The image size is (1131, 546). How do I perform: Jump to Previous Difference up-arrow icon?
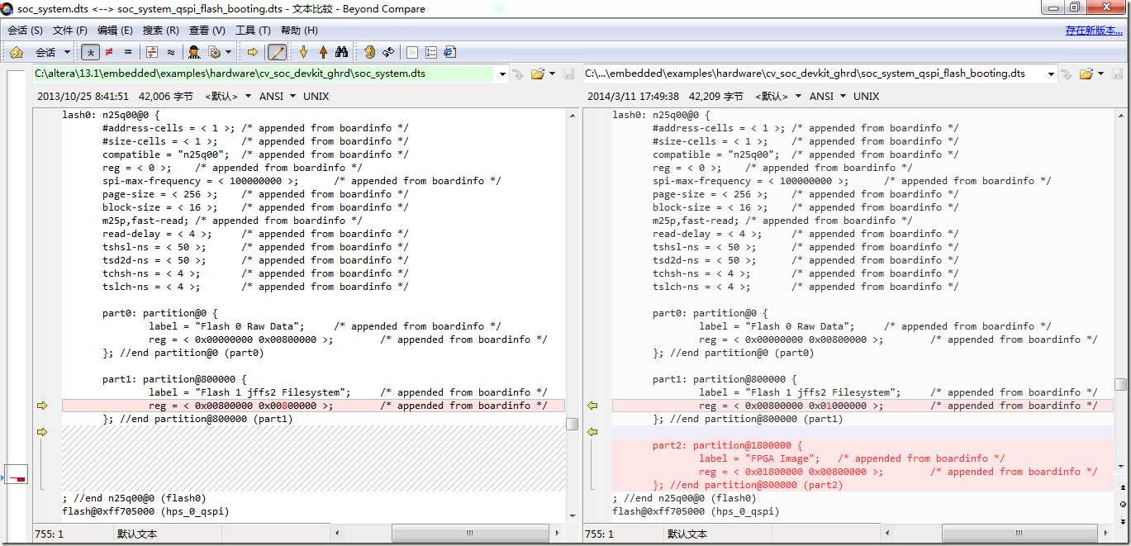pyautogui.click(x=323, y=52)
